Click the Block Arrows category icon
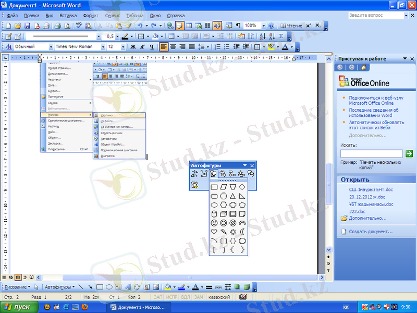 (x=223, y=174)
